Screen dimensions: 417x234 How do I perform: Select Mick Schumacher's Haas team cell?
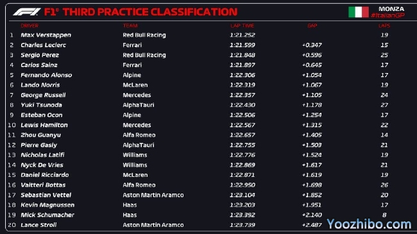(130, 215)
